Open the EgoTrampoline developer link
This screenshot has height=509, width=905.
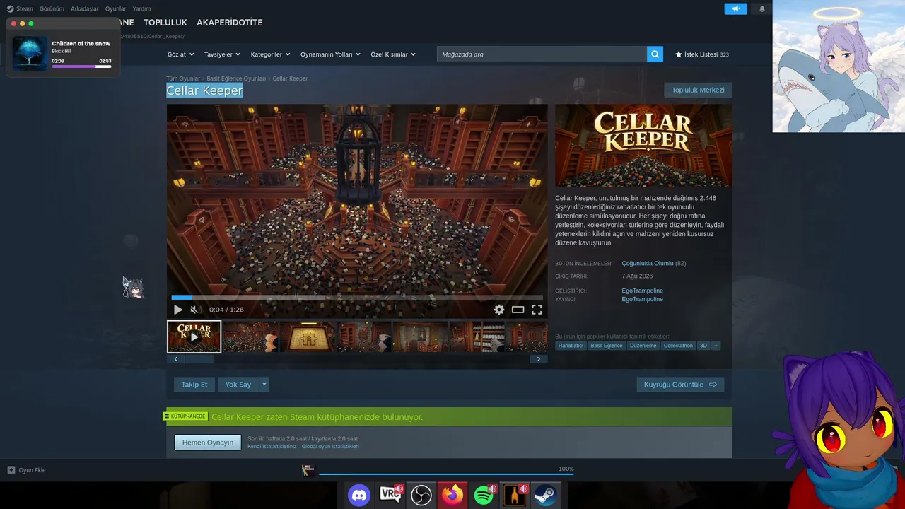coord(643,291)
